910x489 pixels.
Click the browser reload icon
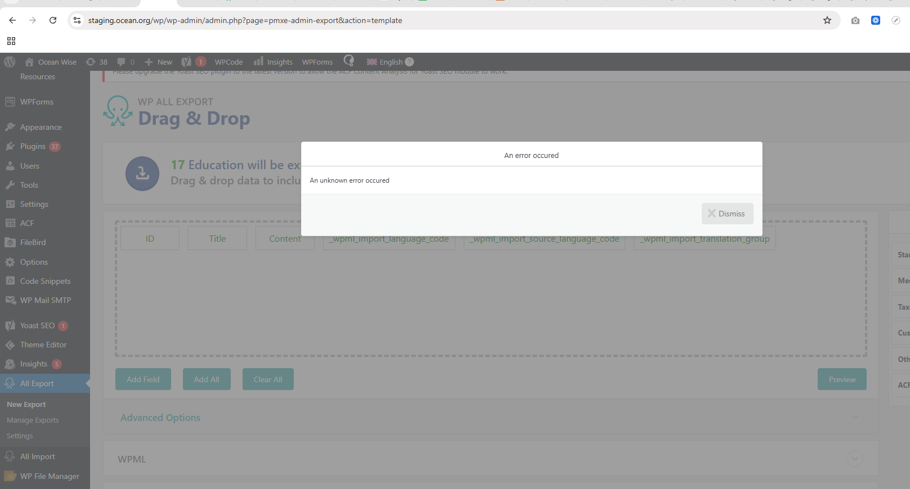(x=53, y=20)
